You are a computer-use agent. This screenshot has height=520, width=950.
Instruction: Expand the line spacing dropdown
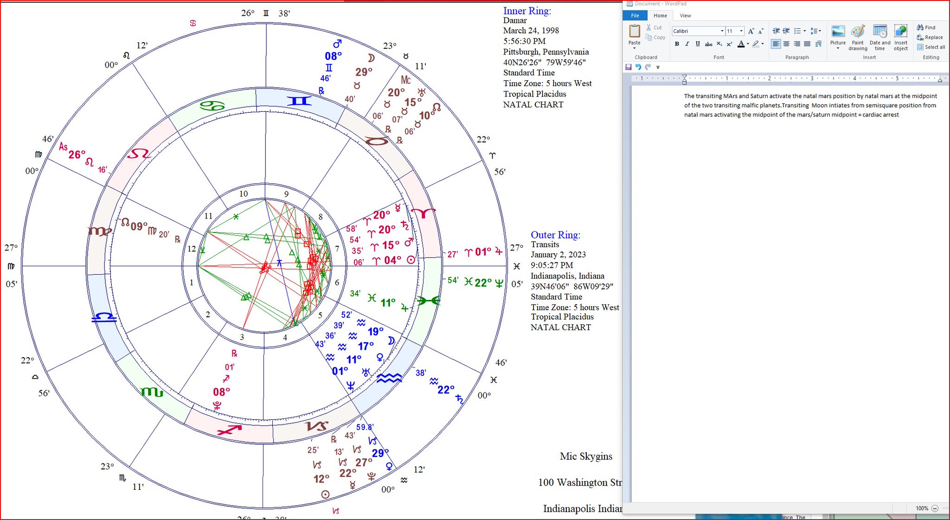point(819,31)
